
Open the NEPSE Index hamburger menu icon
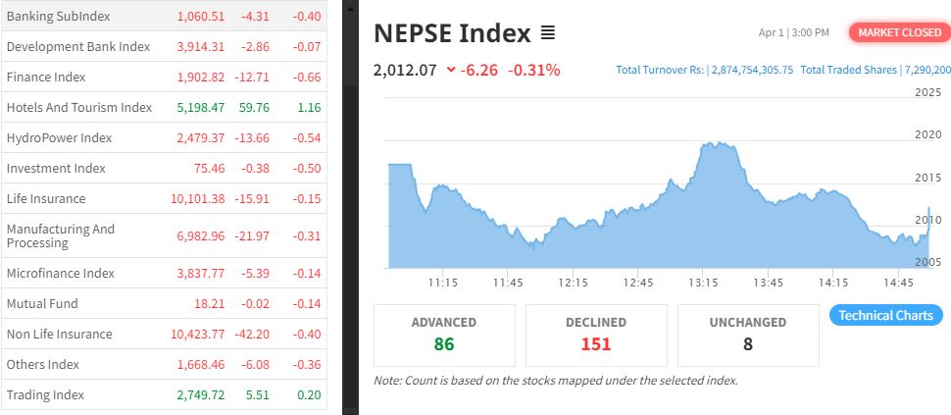[548, 33]
